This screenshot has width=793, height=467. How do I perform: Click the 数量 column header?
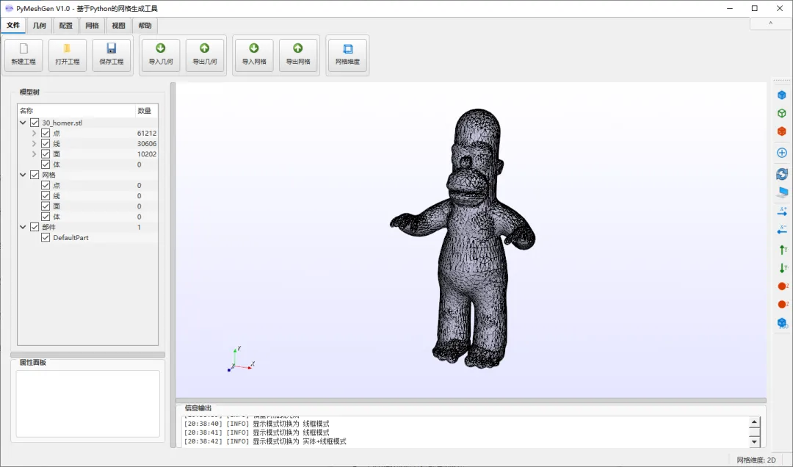point(147,110)
